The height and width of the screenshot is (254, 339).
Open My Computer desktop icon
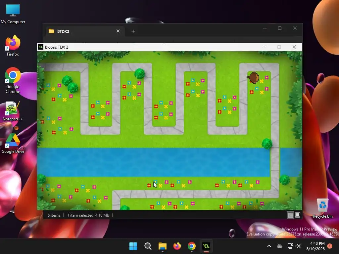pyautogui.click(x=13, y=14)
